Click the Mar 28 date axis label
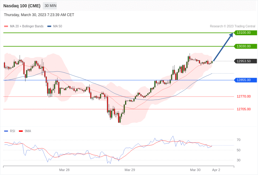Screen dimensions: 258x175 [64, 170]
